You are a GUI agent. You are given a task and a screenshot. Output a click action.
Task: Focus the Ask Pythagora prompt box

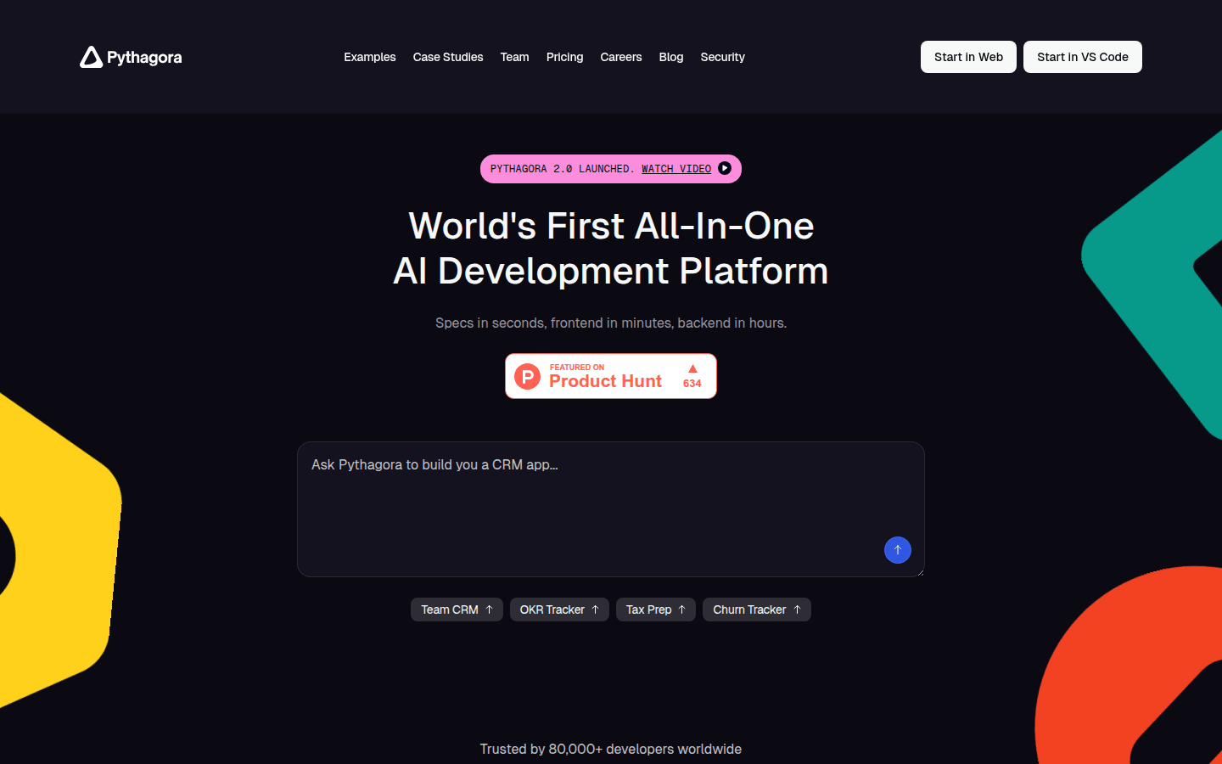[x=611, y=509]
